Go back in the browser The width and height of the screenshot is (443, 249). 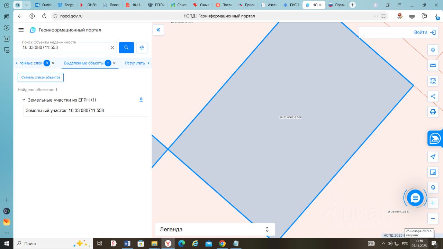20,16
